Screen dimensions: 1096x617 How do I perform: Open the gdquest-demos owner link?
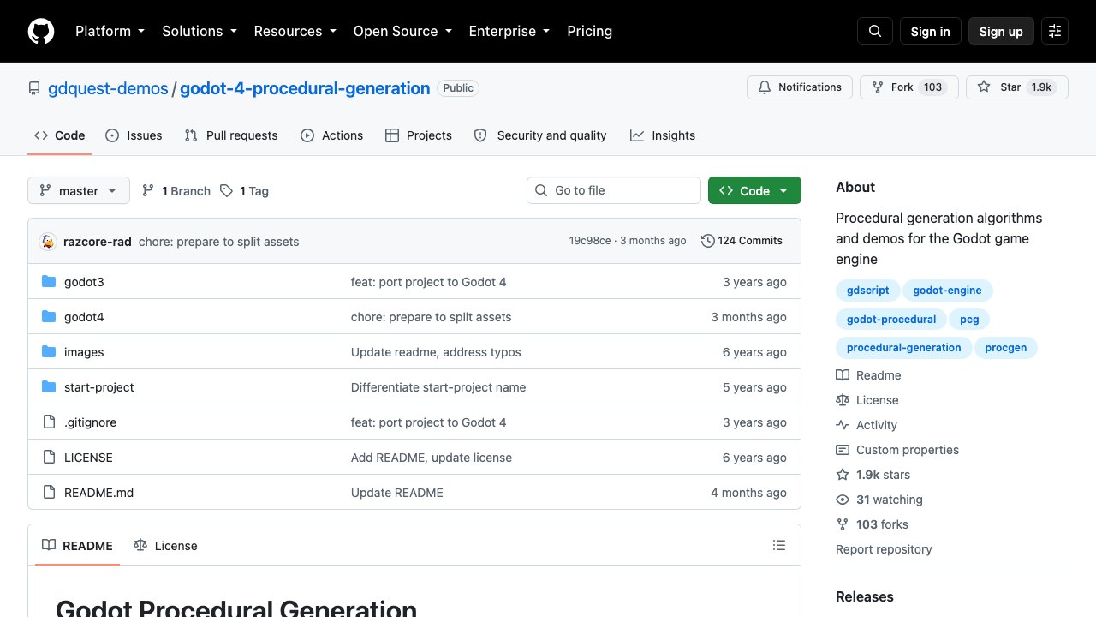pos(108,88)
